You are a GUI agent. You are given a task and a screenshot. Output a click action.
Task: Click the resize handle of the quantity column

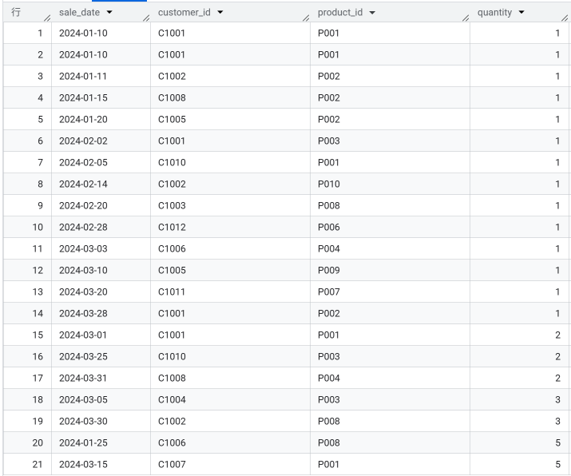click(x=565, y=17)
